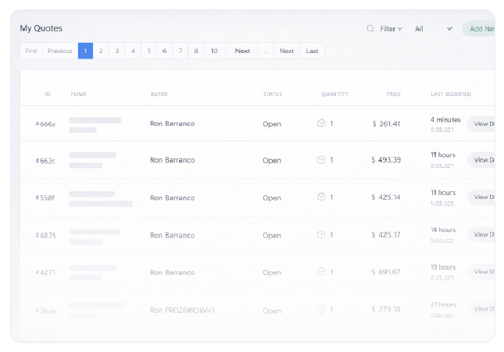Viewport: 504px width, 352px height.
Task: Select page 2 in pagination
Action: pyautogui.click(x=101, y=51)
